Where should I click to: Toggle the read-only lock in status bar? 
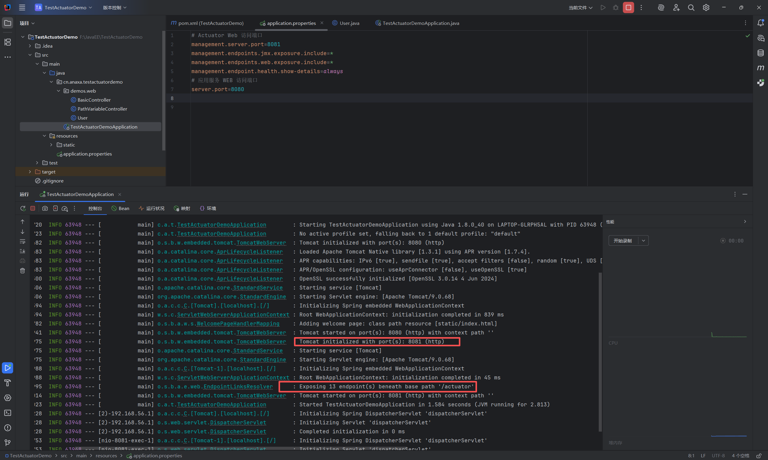point(758,456)
